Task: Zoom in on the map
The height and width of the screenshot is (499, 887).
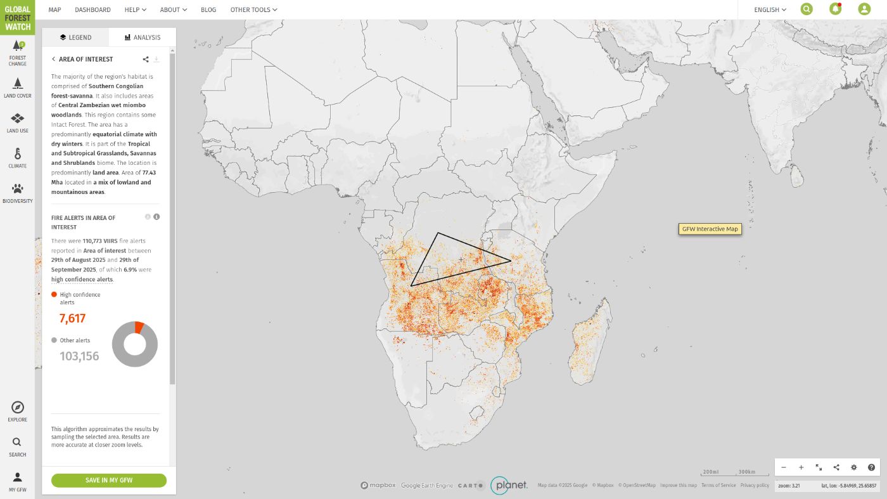Action: pos(801,467)
